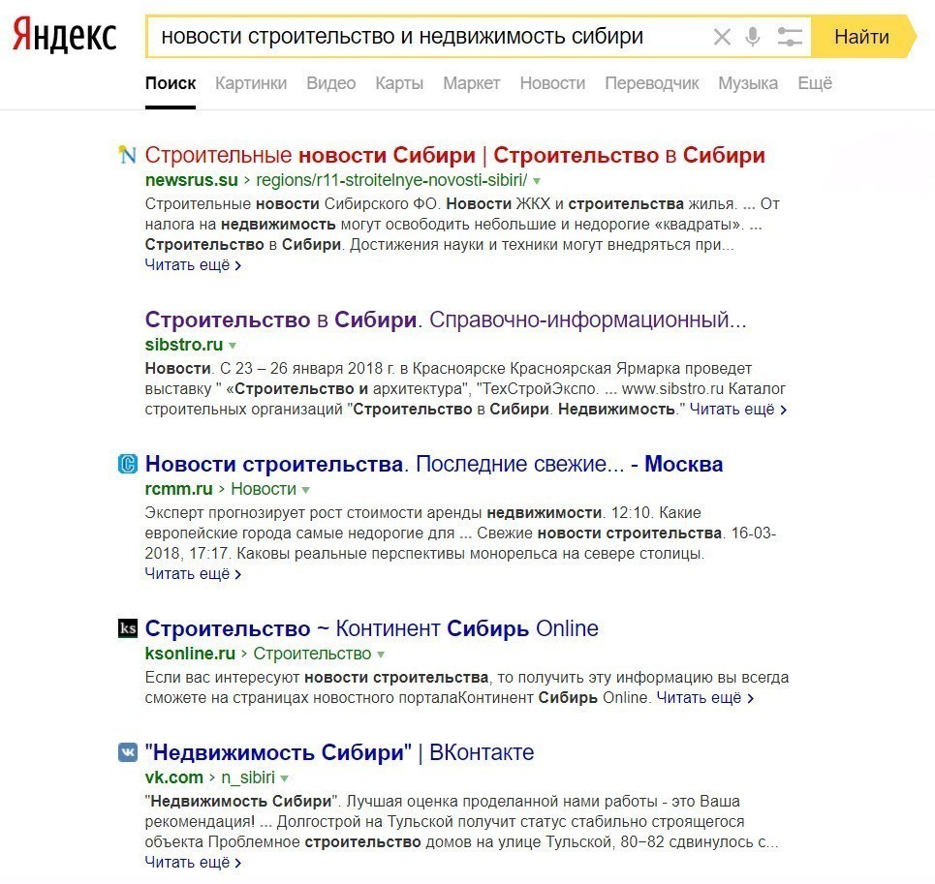Click the VK favicon
935x884 pixels.
click(128, 752)
